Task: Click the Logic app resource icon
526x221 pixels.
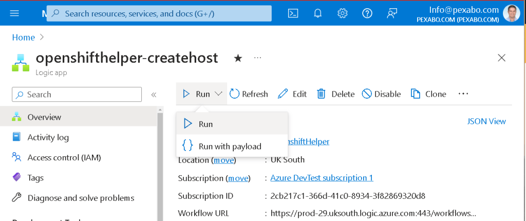Action: tap(21, 63)
